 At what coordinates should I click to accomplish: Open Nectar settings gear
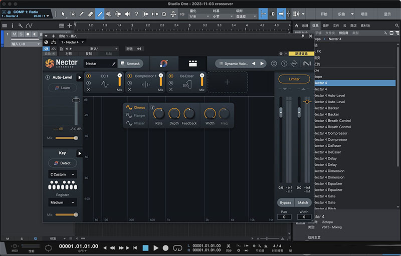[x=274, y=63]
